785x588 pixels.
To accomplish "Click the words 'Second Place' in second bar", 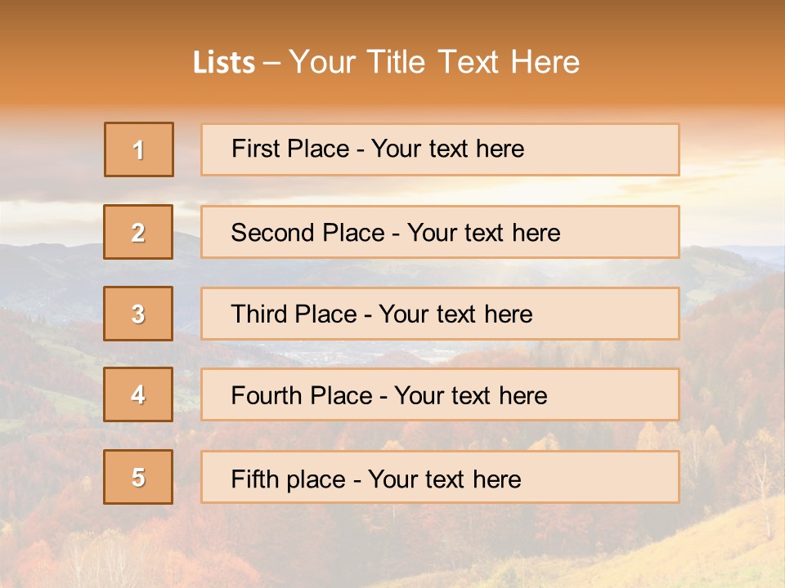I will (x=308, y=233).
